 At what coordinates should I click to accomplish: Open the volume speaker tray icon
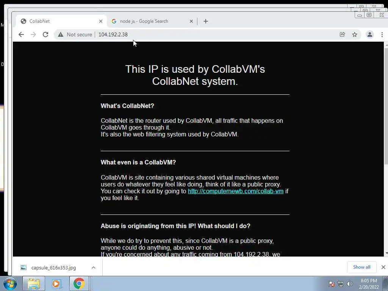pos(349,284)
